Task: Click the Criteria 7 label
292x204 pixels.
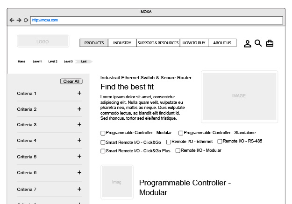Action: pyautogui.click(x=27, y=190)
